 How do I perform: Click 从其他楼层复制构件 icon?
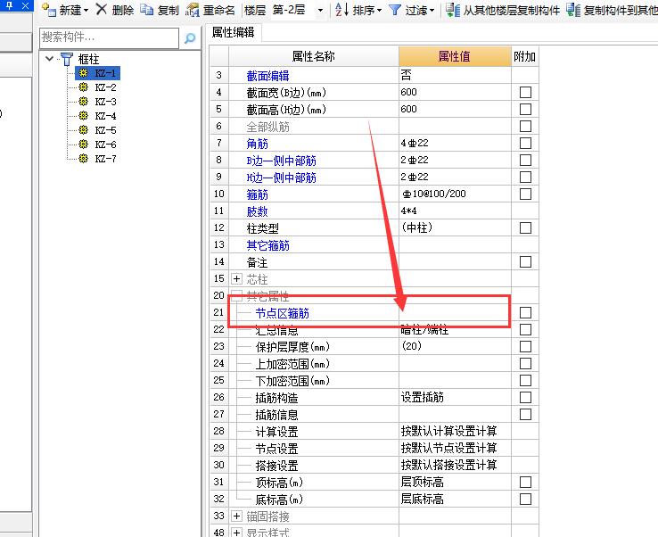click(452, 10)
